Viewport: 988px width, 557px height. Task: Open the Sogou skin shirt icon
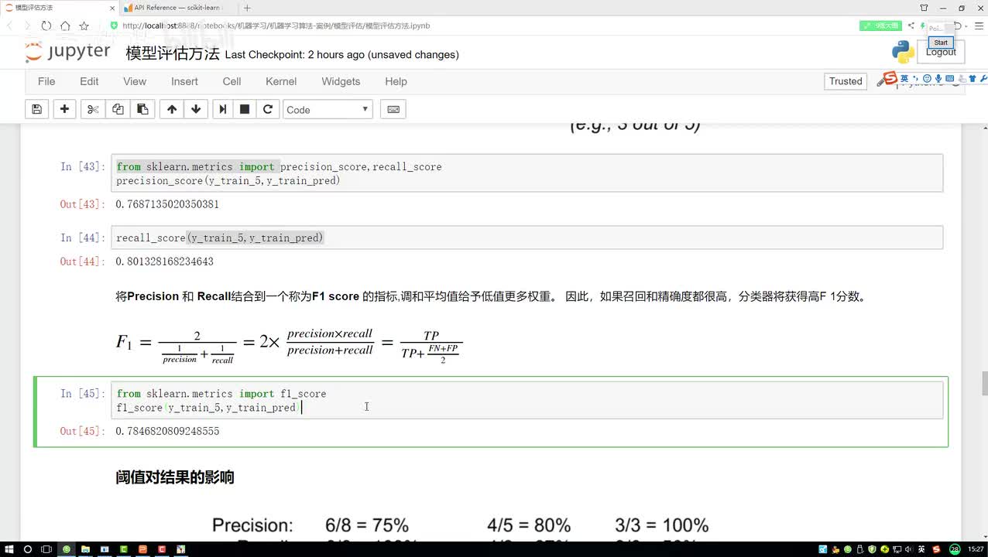pyautogui.click(x=973, y=78)
